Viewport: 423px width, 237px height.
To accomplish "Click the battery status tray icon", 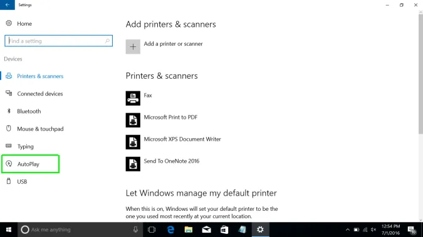I will click(357, 229).
